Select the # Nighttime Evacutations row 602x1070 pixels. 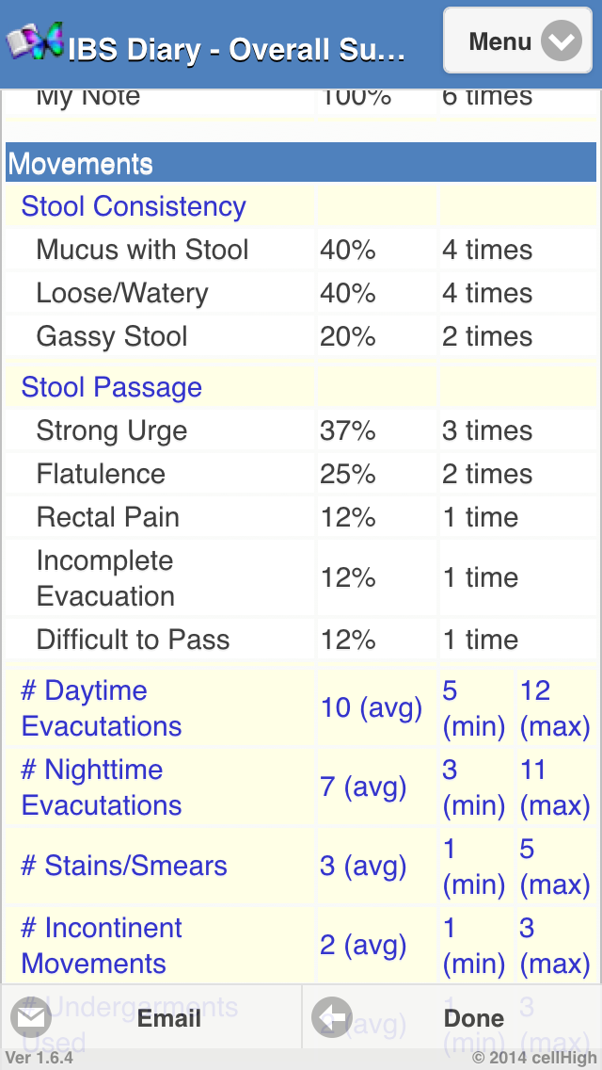pyautogui.click(x=102, y=787)
